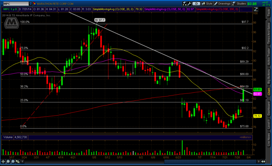Open the chart share flask icon

click(184, 4)
